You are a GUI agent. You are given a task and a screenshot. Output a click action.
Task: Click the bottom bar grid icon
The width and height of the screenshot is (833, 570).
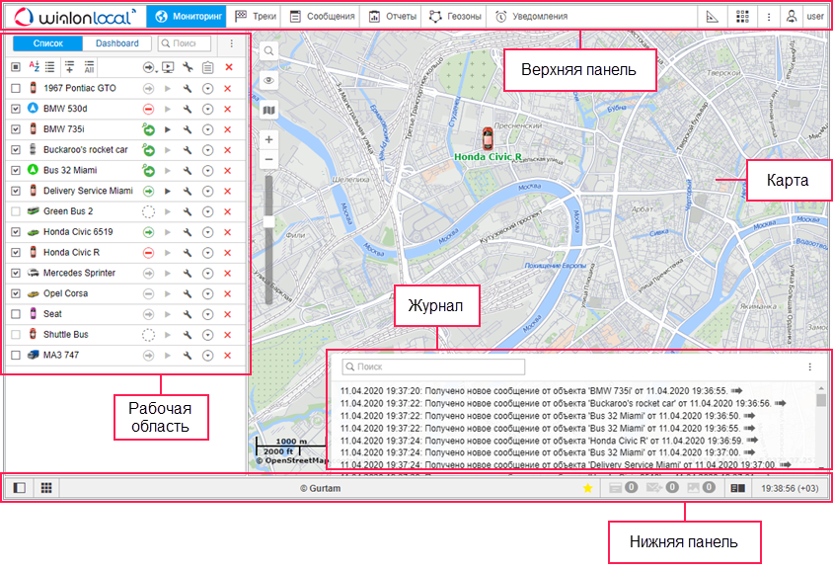(46, 488)
